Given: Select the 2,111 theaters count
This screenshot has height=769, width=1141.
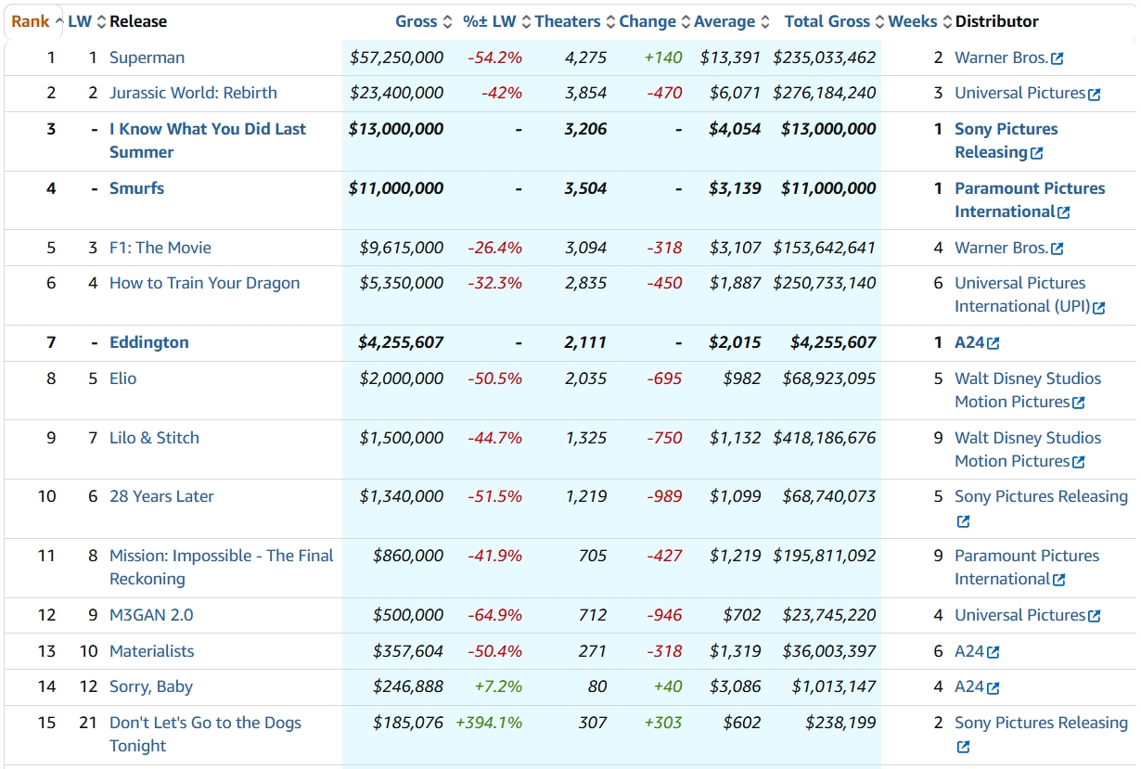Looking at the screenshot, I should 586,342.
